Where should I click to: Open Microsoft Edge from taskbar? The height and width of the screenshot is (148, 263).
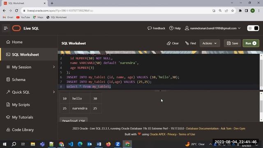point(80,144)
